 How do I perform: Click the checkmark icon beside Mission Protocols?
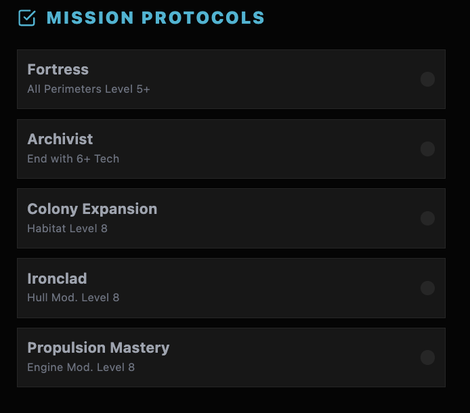coord(26,18)
